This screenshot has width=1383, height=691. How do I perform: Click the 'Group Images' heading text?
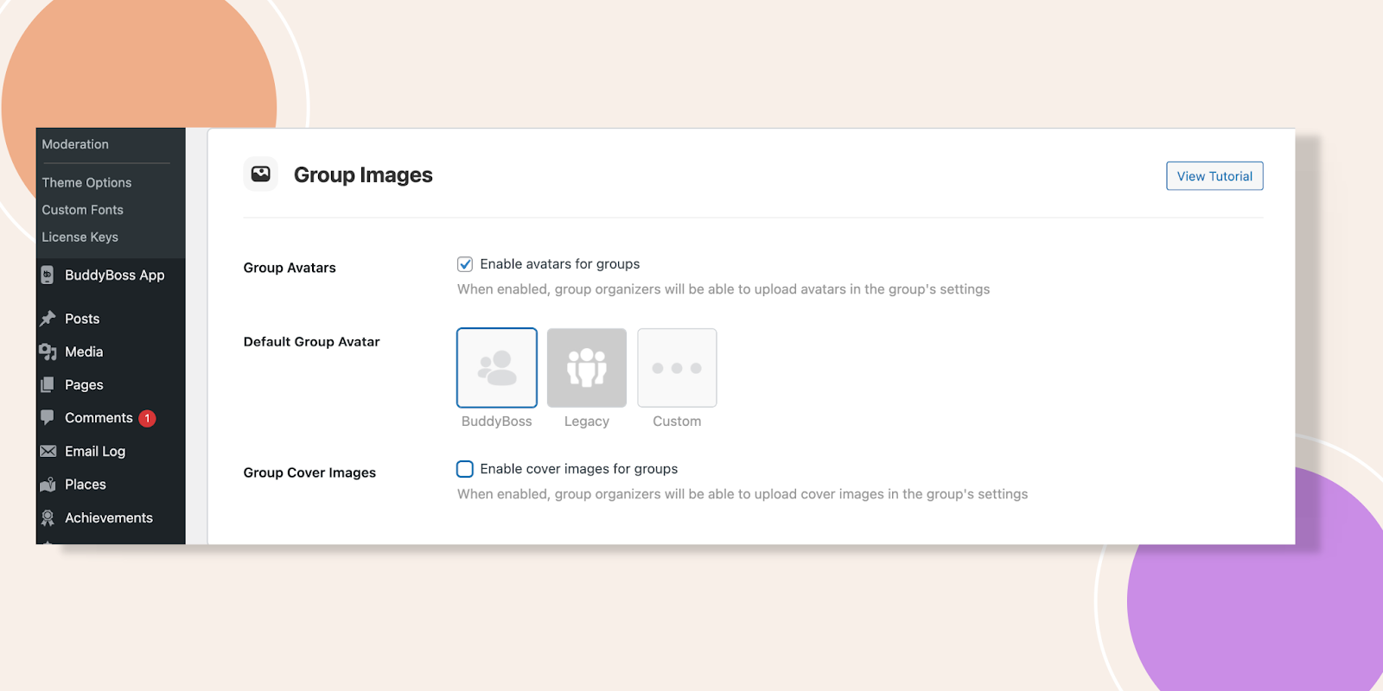click(363, 174)
